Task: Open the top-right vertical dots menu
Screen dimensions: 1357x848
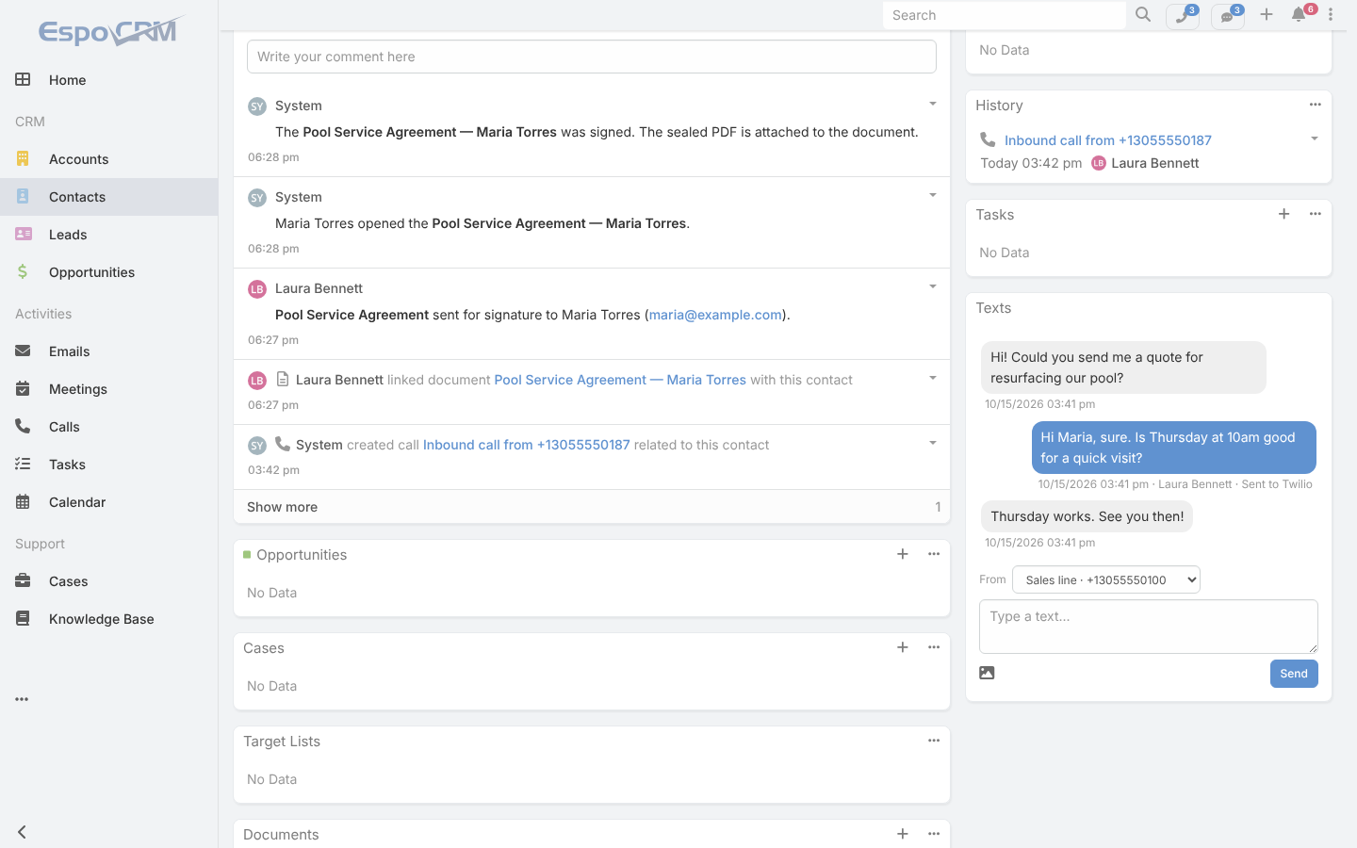Action: coord(1331,15)
